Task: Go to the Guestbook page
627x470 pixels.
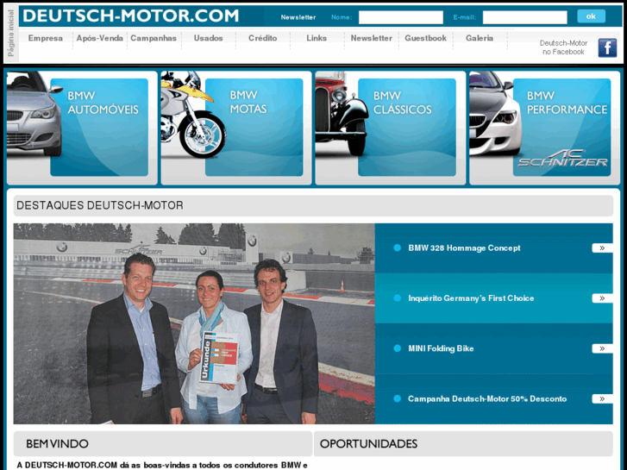Action: tap(425, 39)
